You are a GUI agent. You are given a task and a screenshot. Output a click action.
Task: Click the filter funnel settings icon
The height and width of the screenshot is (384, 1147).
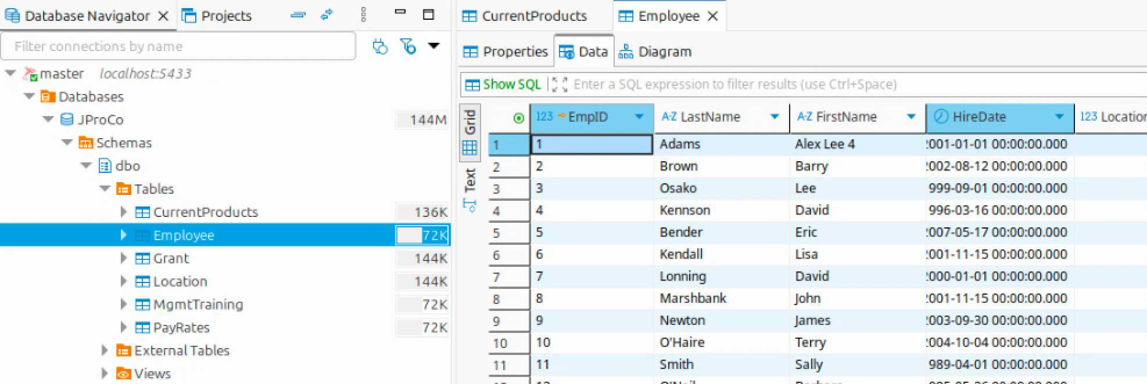[x=408, y=46]
